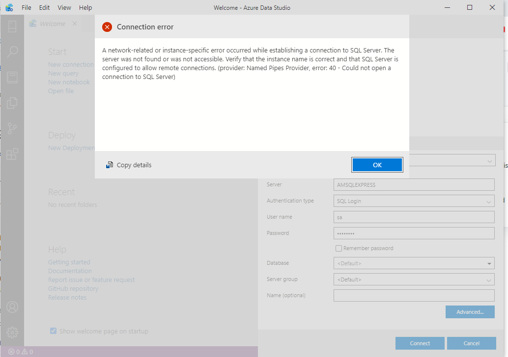
Task: Click the error message text in dialog
Action: coord(250,63)
